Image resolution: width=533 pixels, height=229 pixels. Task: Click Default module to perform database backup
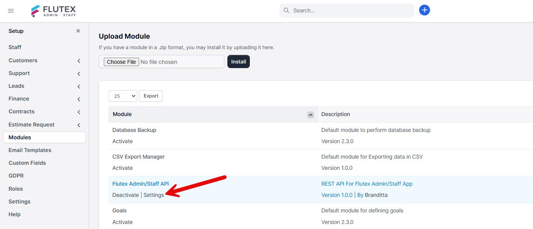(376, 130)
